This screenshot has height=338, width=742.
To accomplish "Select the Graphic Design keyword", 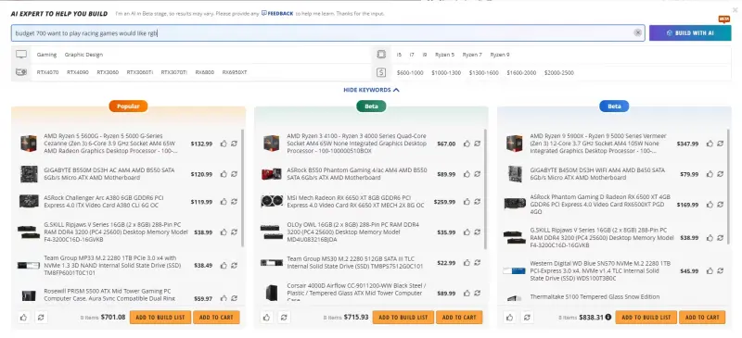I will pos(83,55).
